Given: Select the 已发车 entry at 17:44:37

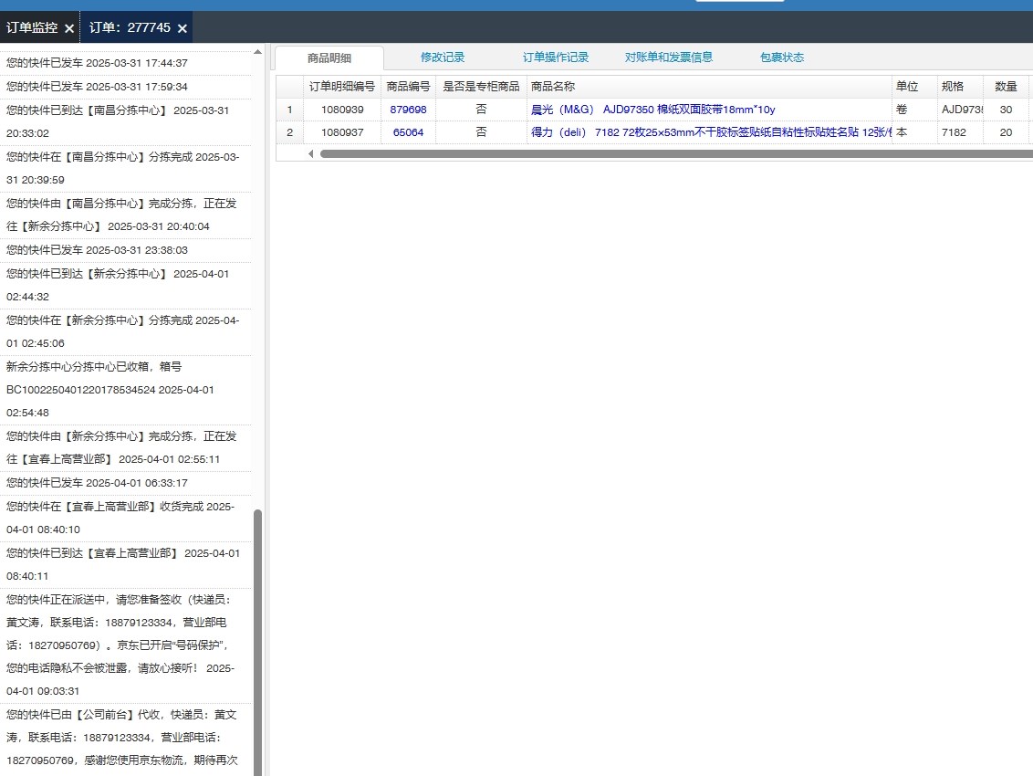Looking at the screenshot, I should [125, 63].
